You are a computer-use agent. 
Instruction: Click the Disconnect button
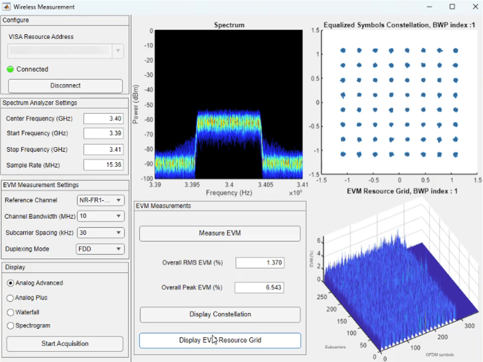pos(65,86)
